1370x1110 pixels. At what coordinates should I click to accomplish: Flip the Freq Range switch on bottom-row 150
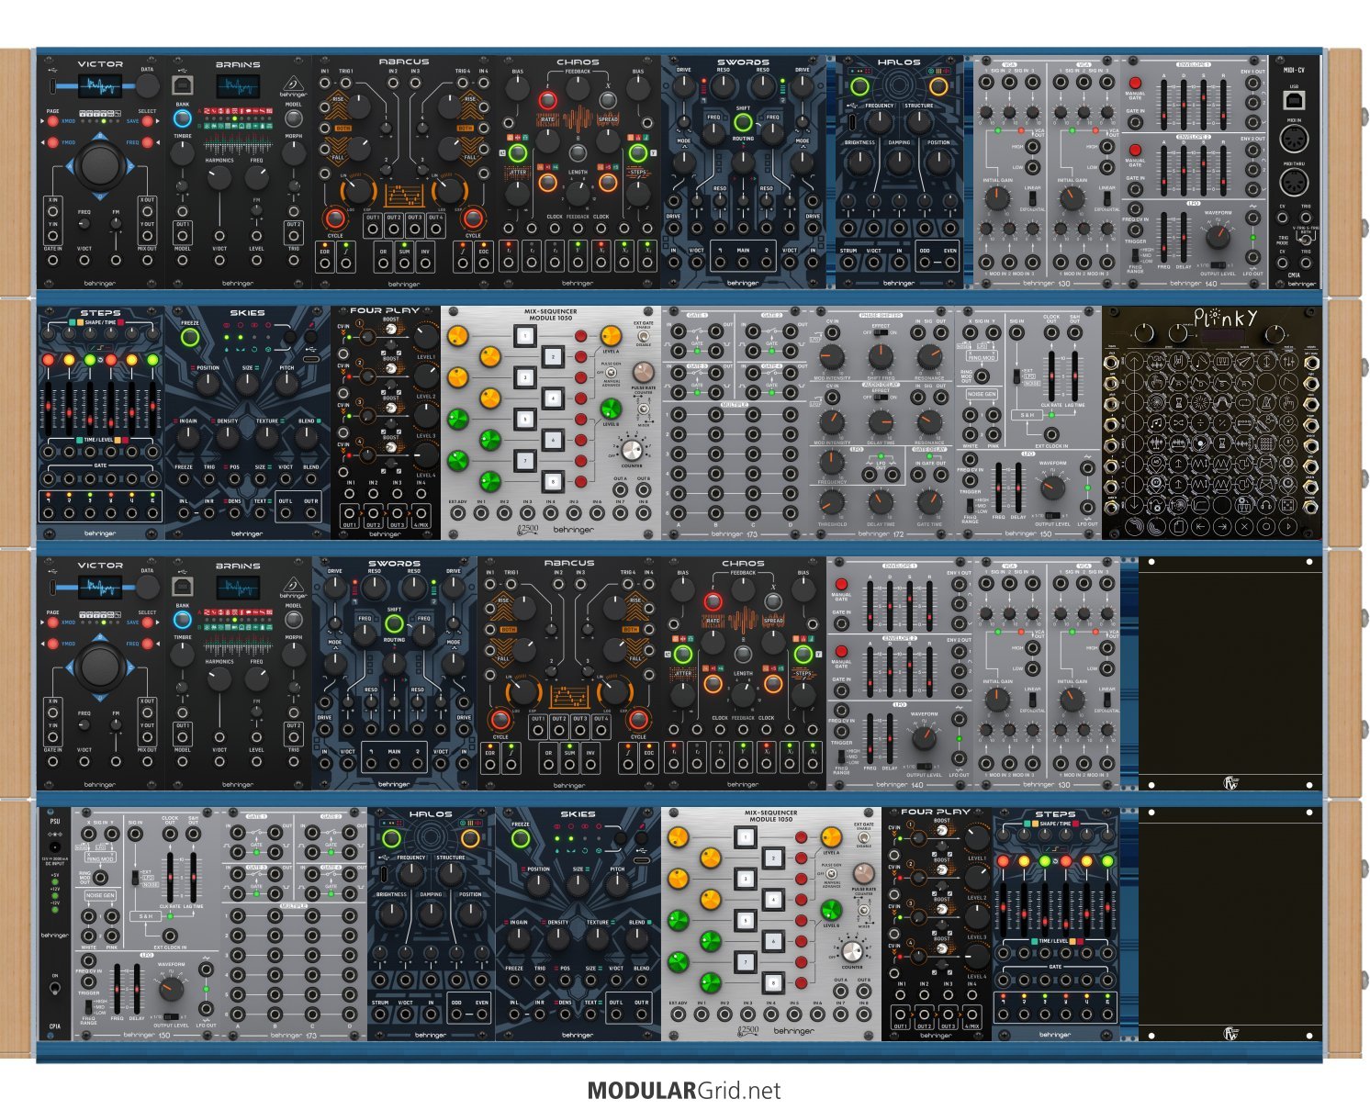[89, 1007]
